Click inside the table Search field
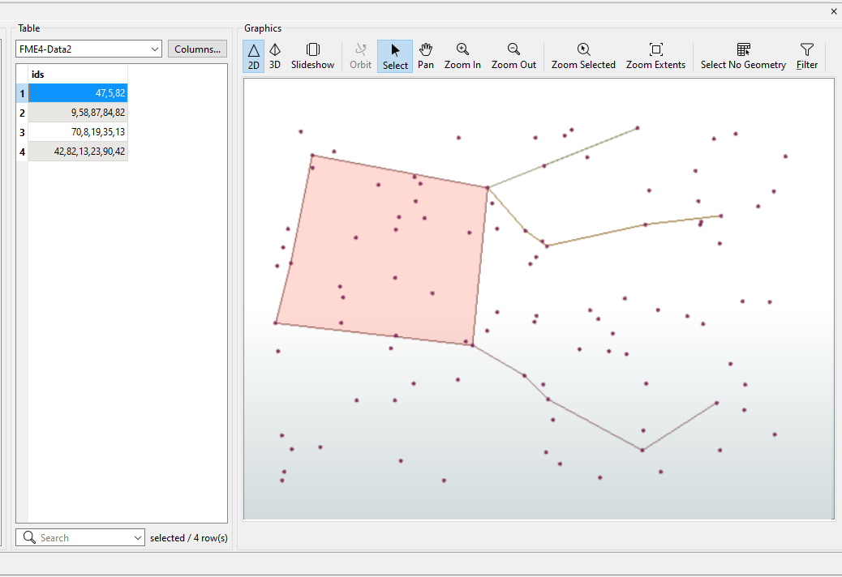Screen dimensions: 842x577 (x=81, y=538)
